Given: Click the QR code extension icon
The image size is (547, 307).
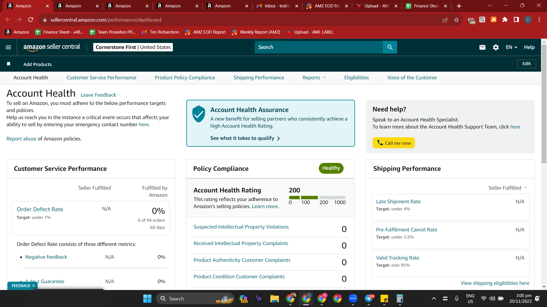Looking at the screenshot, I should click(x=482, y=20).
